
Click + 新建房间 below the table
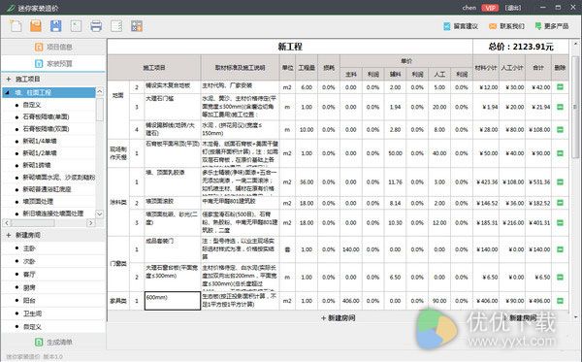point(339,318)
